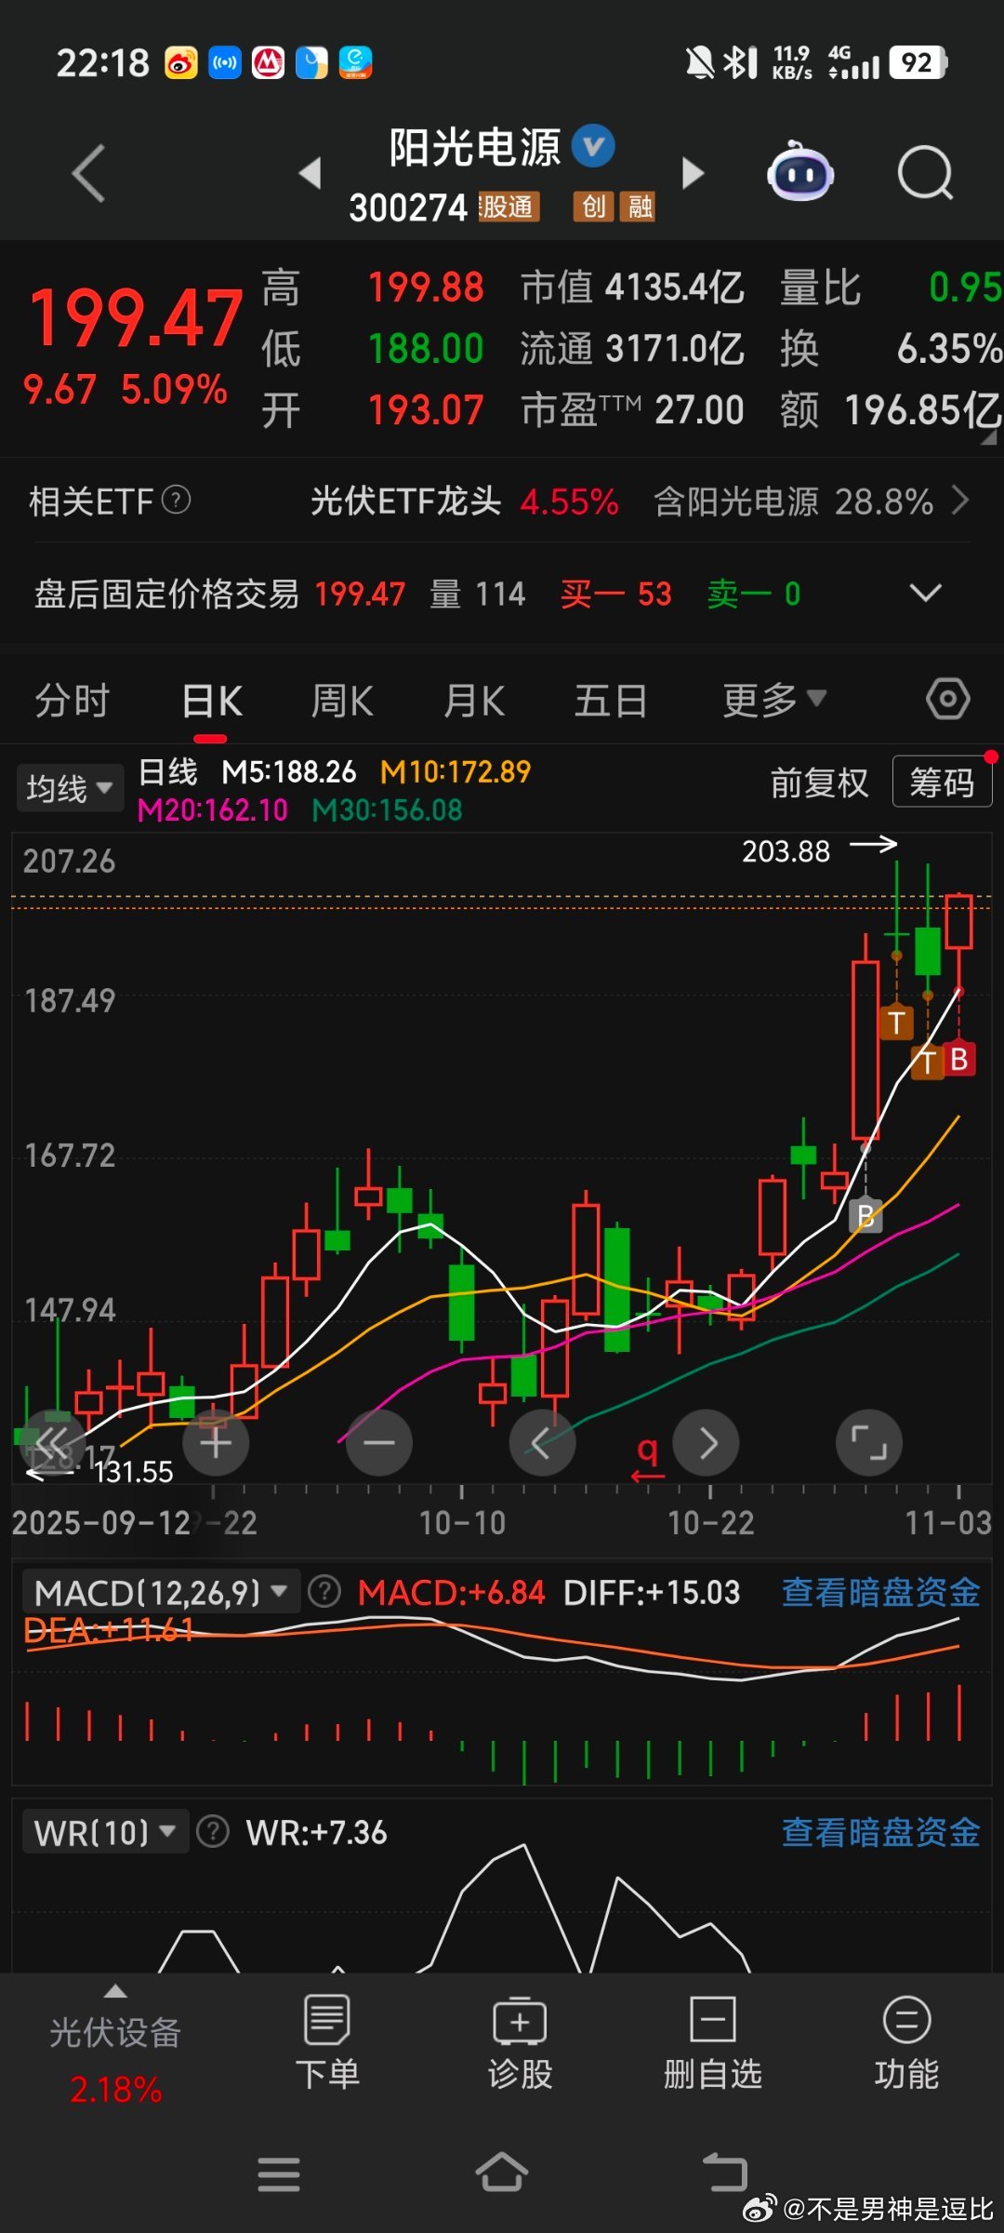Enter fullscreen chart mode
The image size is (1004, 2233).
[x=869, y=1443]
